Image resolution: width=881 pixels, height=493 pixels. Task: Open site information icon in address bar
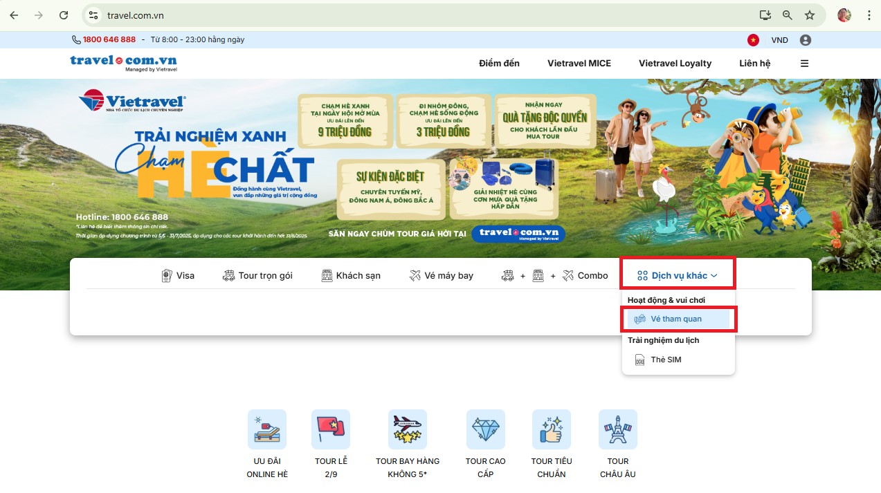point(93,15)
